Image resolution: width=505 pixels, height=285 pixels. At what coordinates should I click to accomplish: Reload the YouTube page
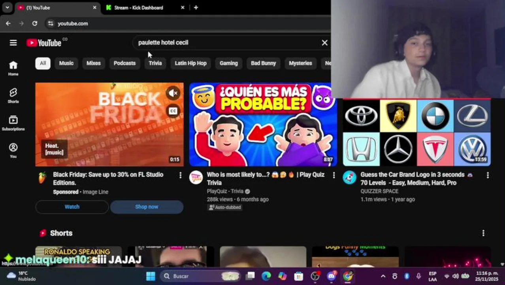[35, 24]
